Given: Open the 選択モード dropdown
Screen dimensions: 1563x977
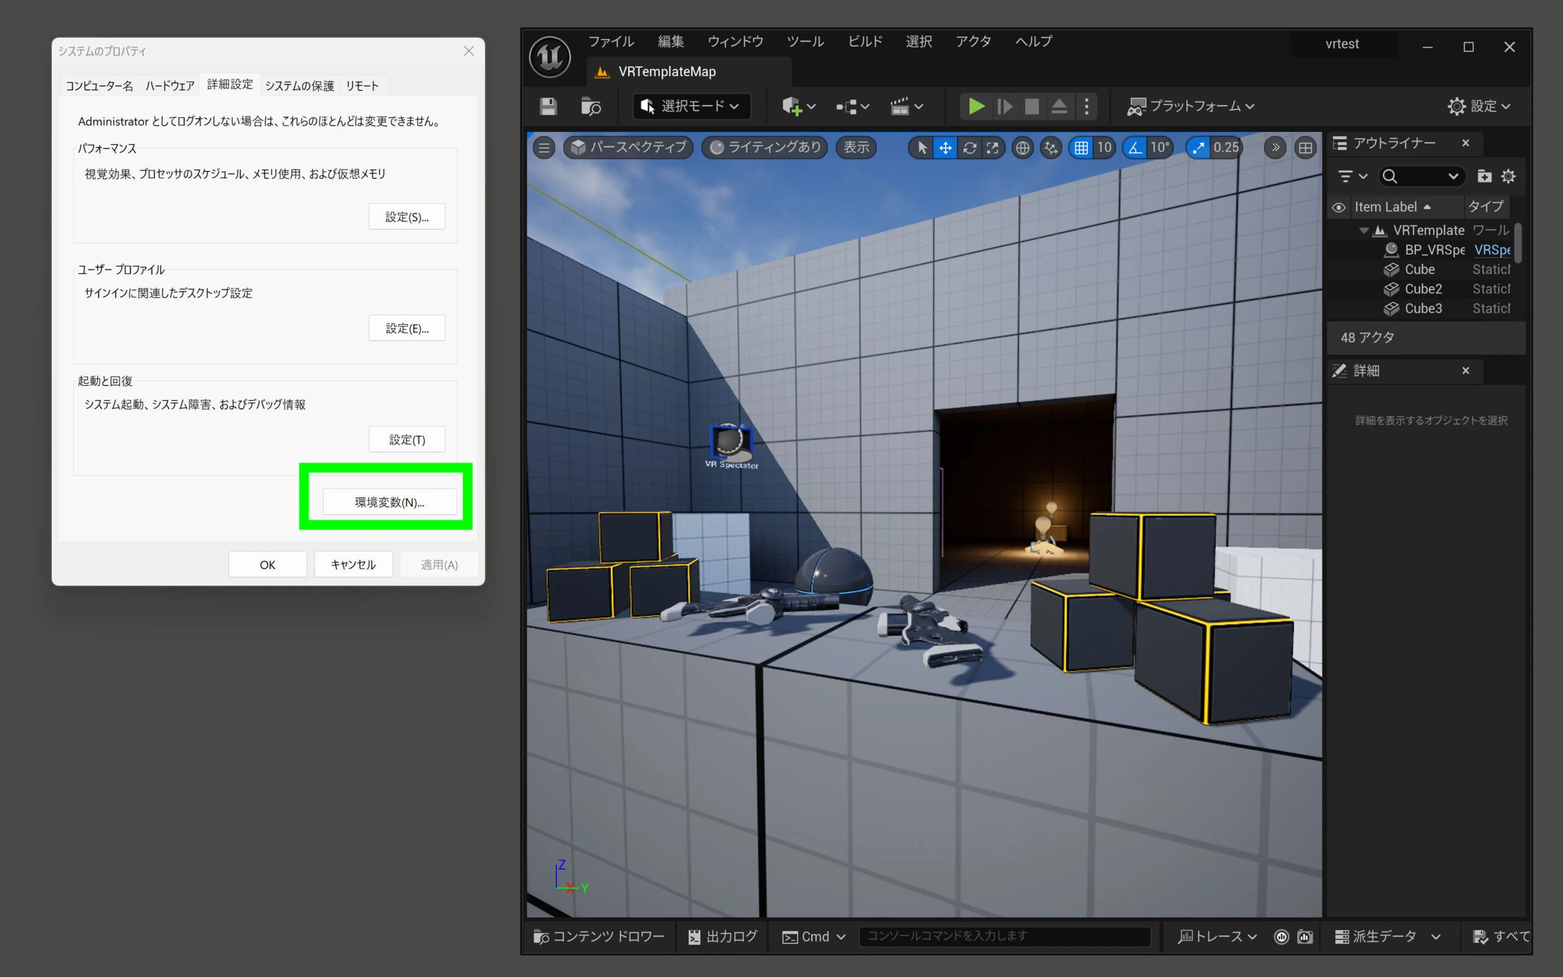Looking at the screenshot, I should pyautogui.click(x=692, y=106).
